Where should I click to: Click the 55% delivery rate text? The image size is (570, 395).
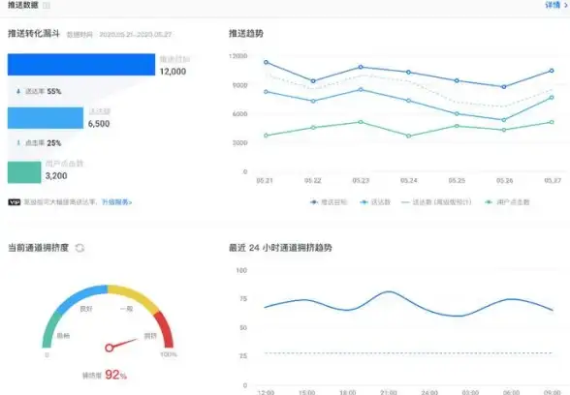coord(54,91)
